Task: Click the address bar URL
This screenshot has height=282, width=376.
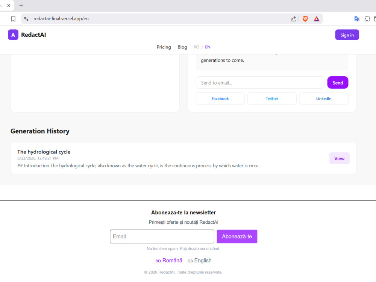Action: pos(61,19)
